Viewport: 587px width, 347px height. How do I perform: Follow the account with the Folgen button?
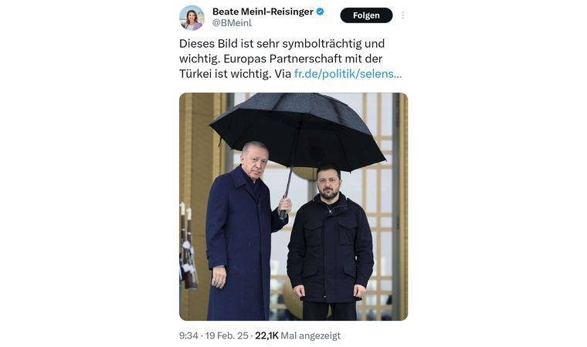point(366,15)
